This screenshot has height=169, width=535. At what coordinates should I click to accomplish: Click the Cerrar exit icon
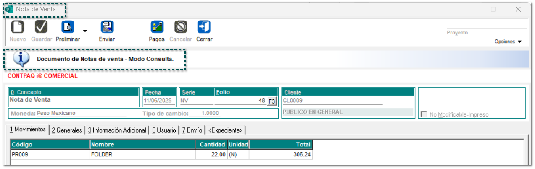(204, 27)
